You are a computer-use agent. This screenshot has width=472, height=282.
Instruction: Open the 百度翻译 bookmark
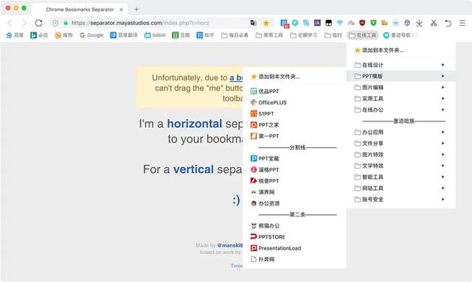pyautogui.click(x=124, y=35)
